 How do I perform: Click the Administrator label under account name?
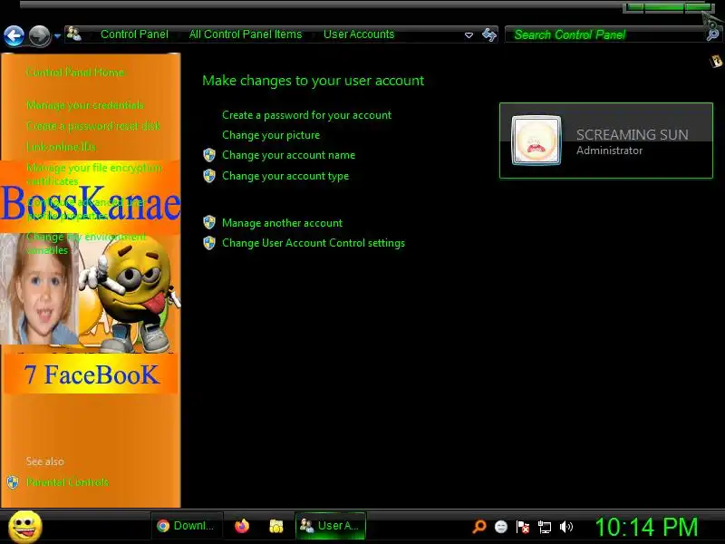click(609, 151)
